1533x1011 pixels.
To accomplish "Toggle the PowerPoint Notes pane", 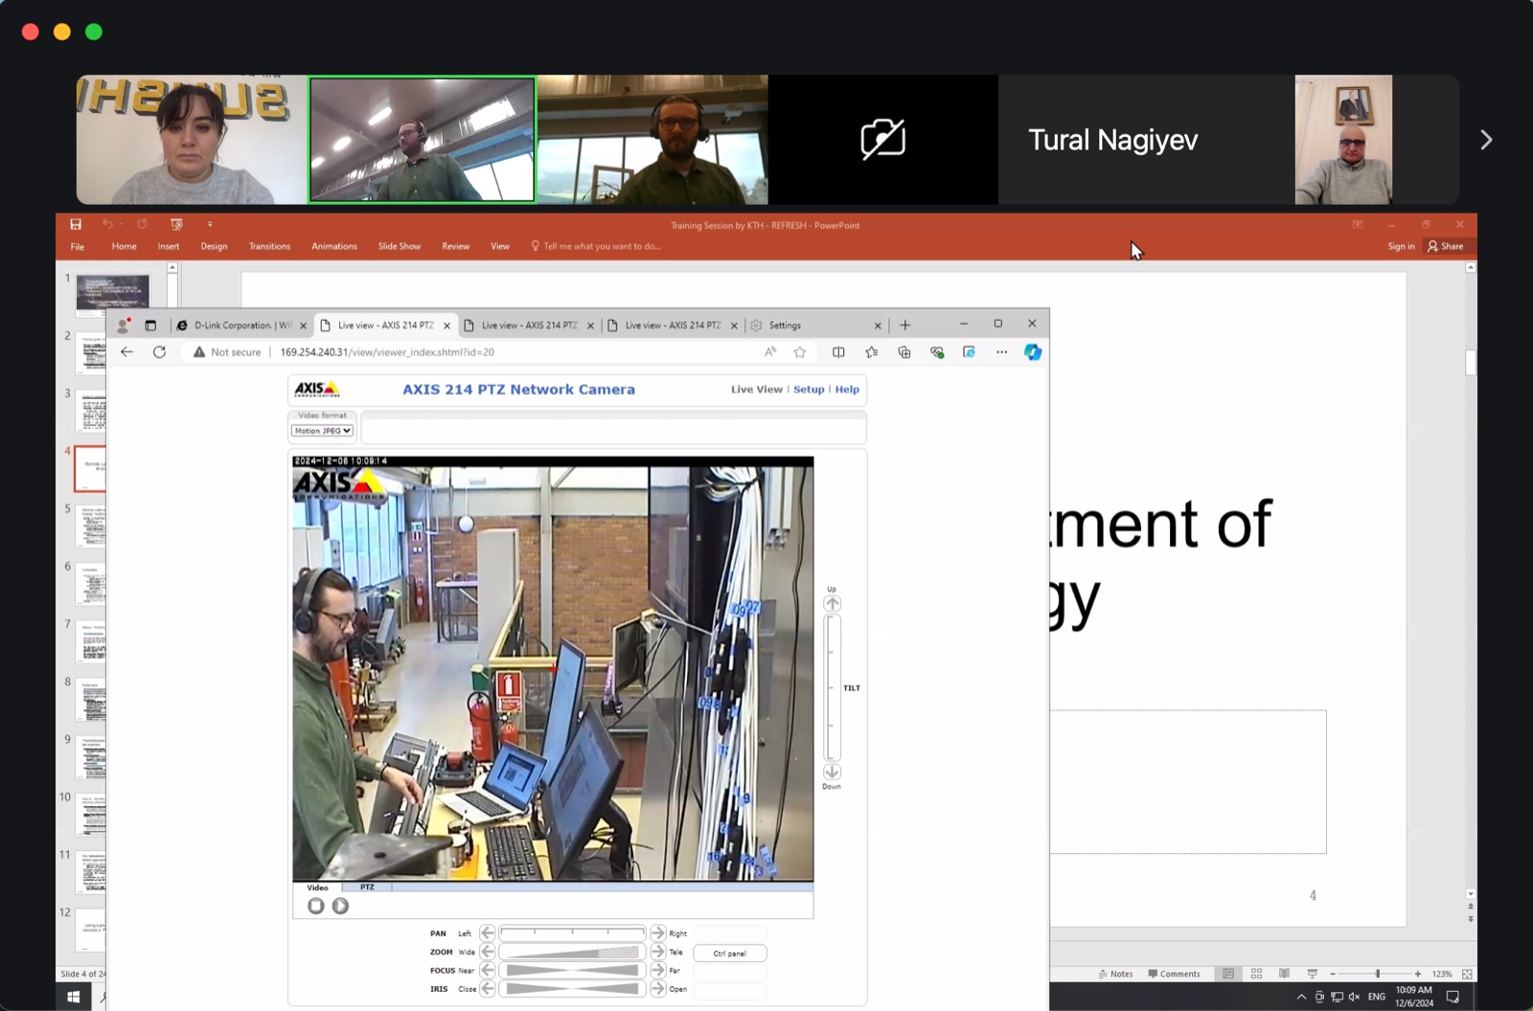I will pos(1115,974).
